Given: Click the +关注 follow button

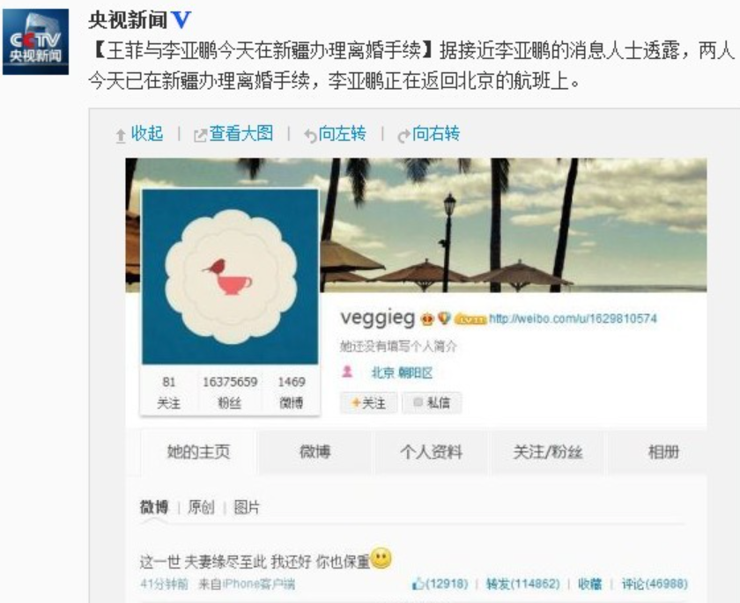Looking at the screenshot, I should (368, 403).
